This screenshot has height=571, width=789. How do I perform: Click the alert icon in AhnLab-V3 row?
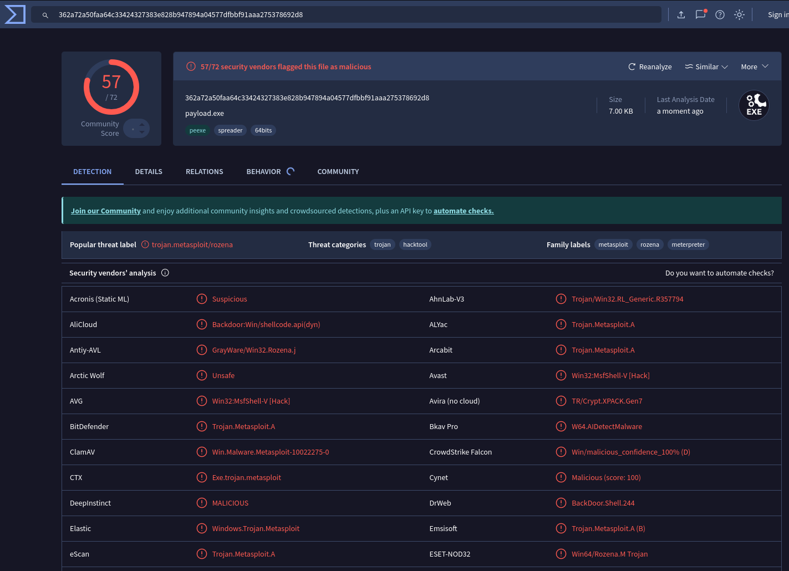(x=561, y=299)
